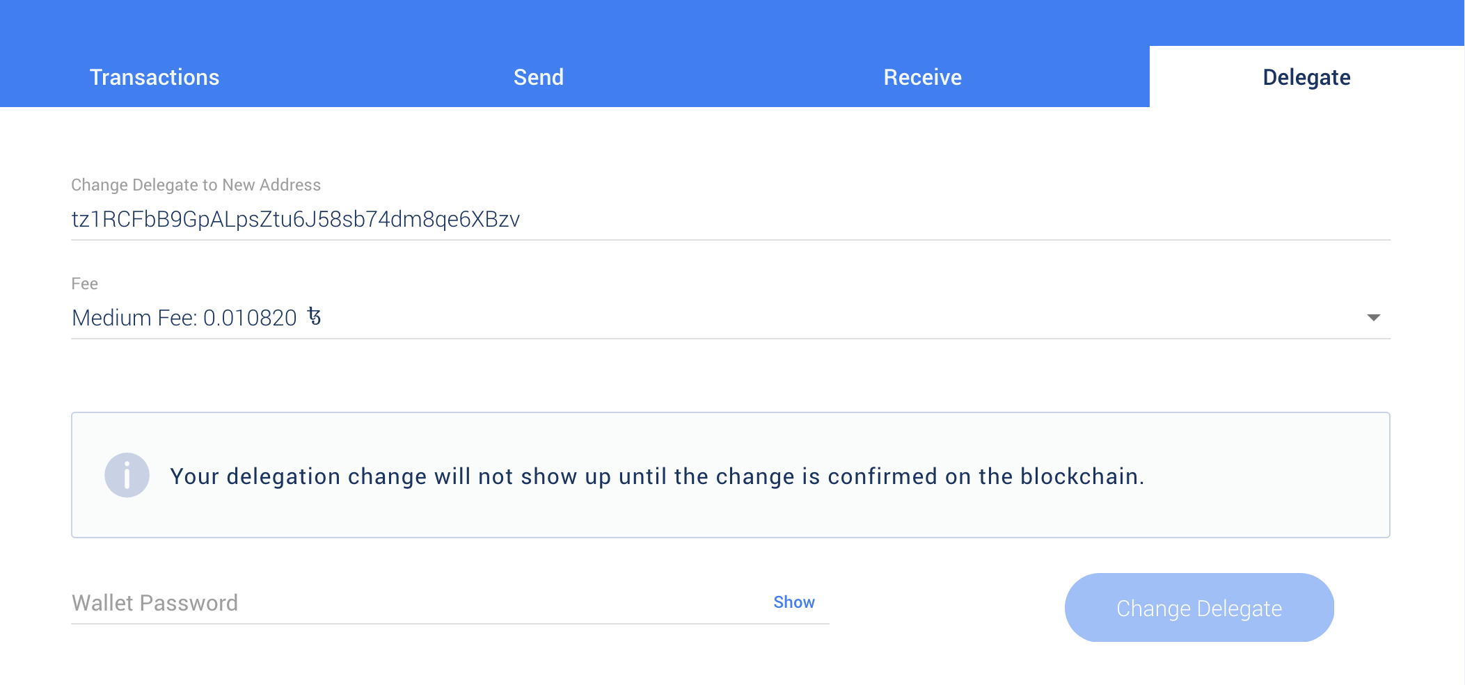Click the word "blockchain" in the notice
The width and height of the screenshot is (1465, 685).
(1079, 476)
